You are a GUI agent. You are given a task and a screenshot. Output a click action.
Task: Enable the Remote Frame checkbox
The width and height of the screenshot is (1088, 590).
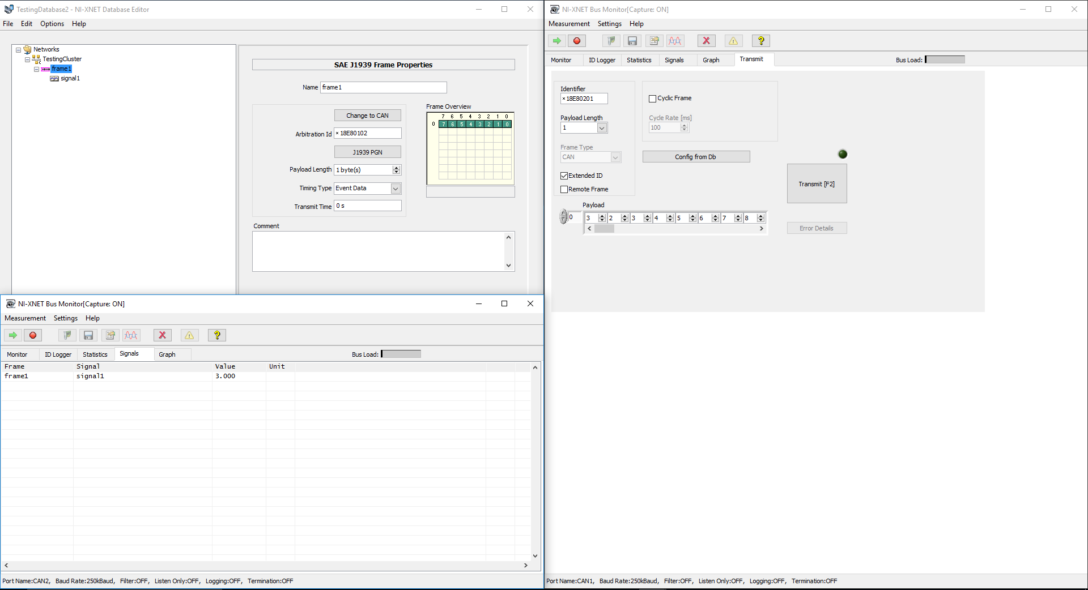point(564,189)
